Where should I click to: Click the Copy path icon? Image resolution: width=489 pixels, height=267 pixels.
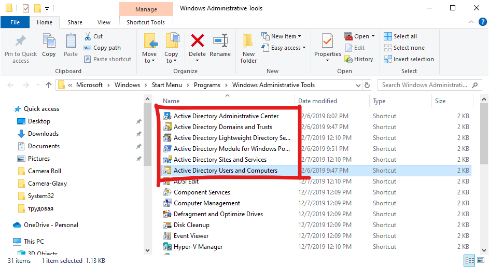point(87,48)
